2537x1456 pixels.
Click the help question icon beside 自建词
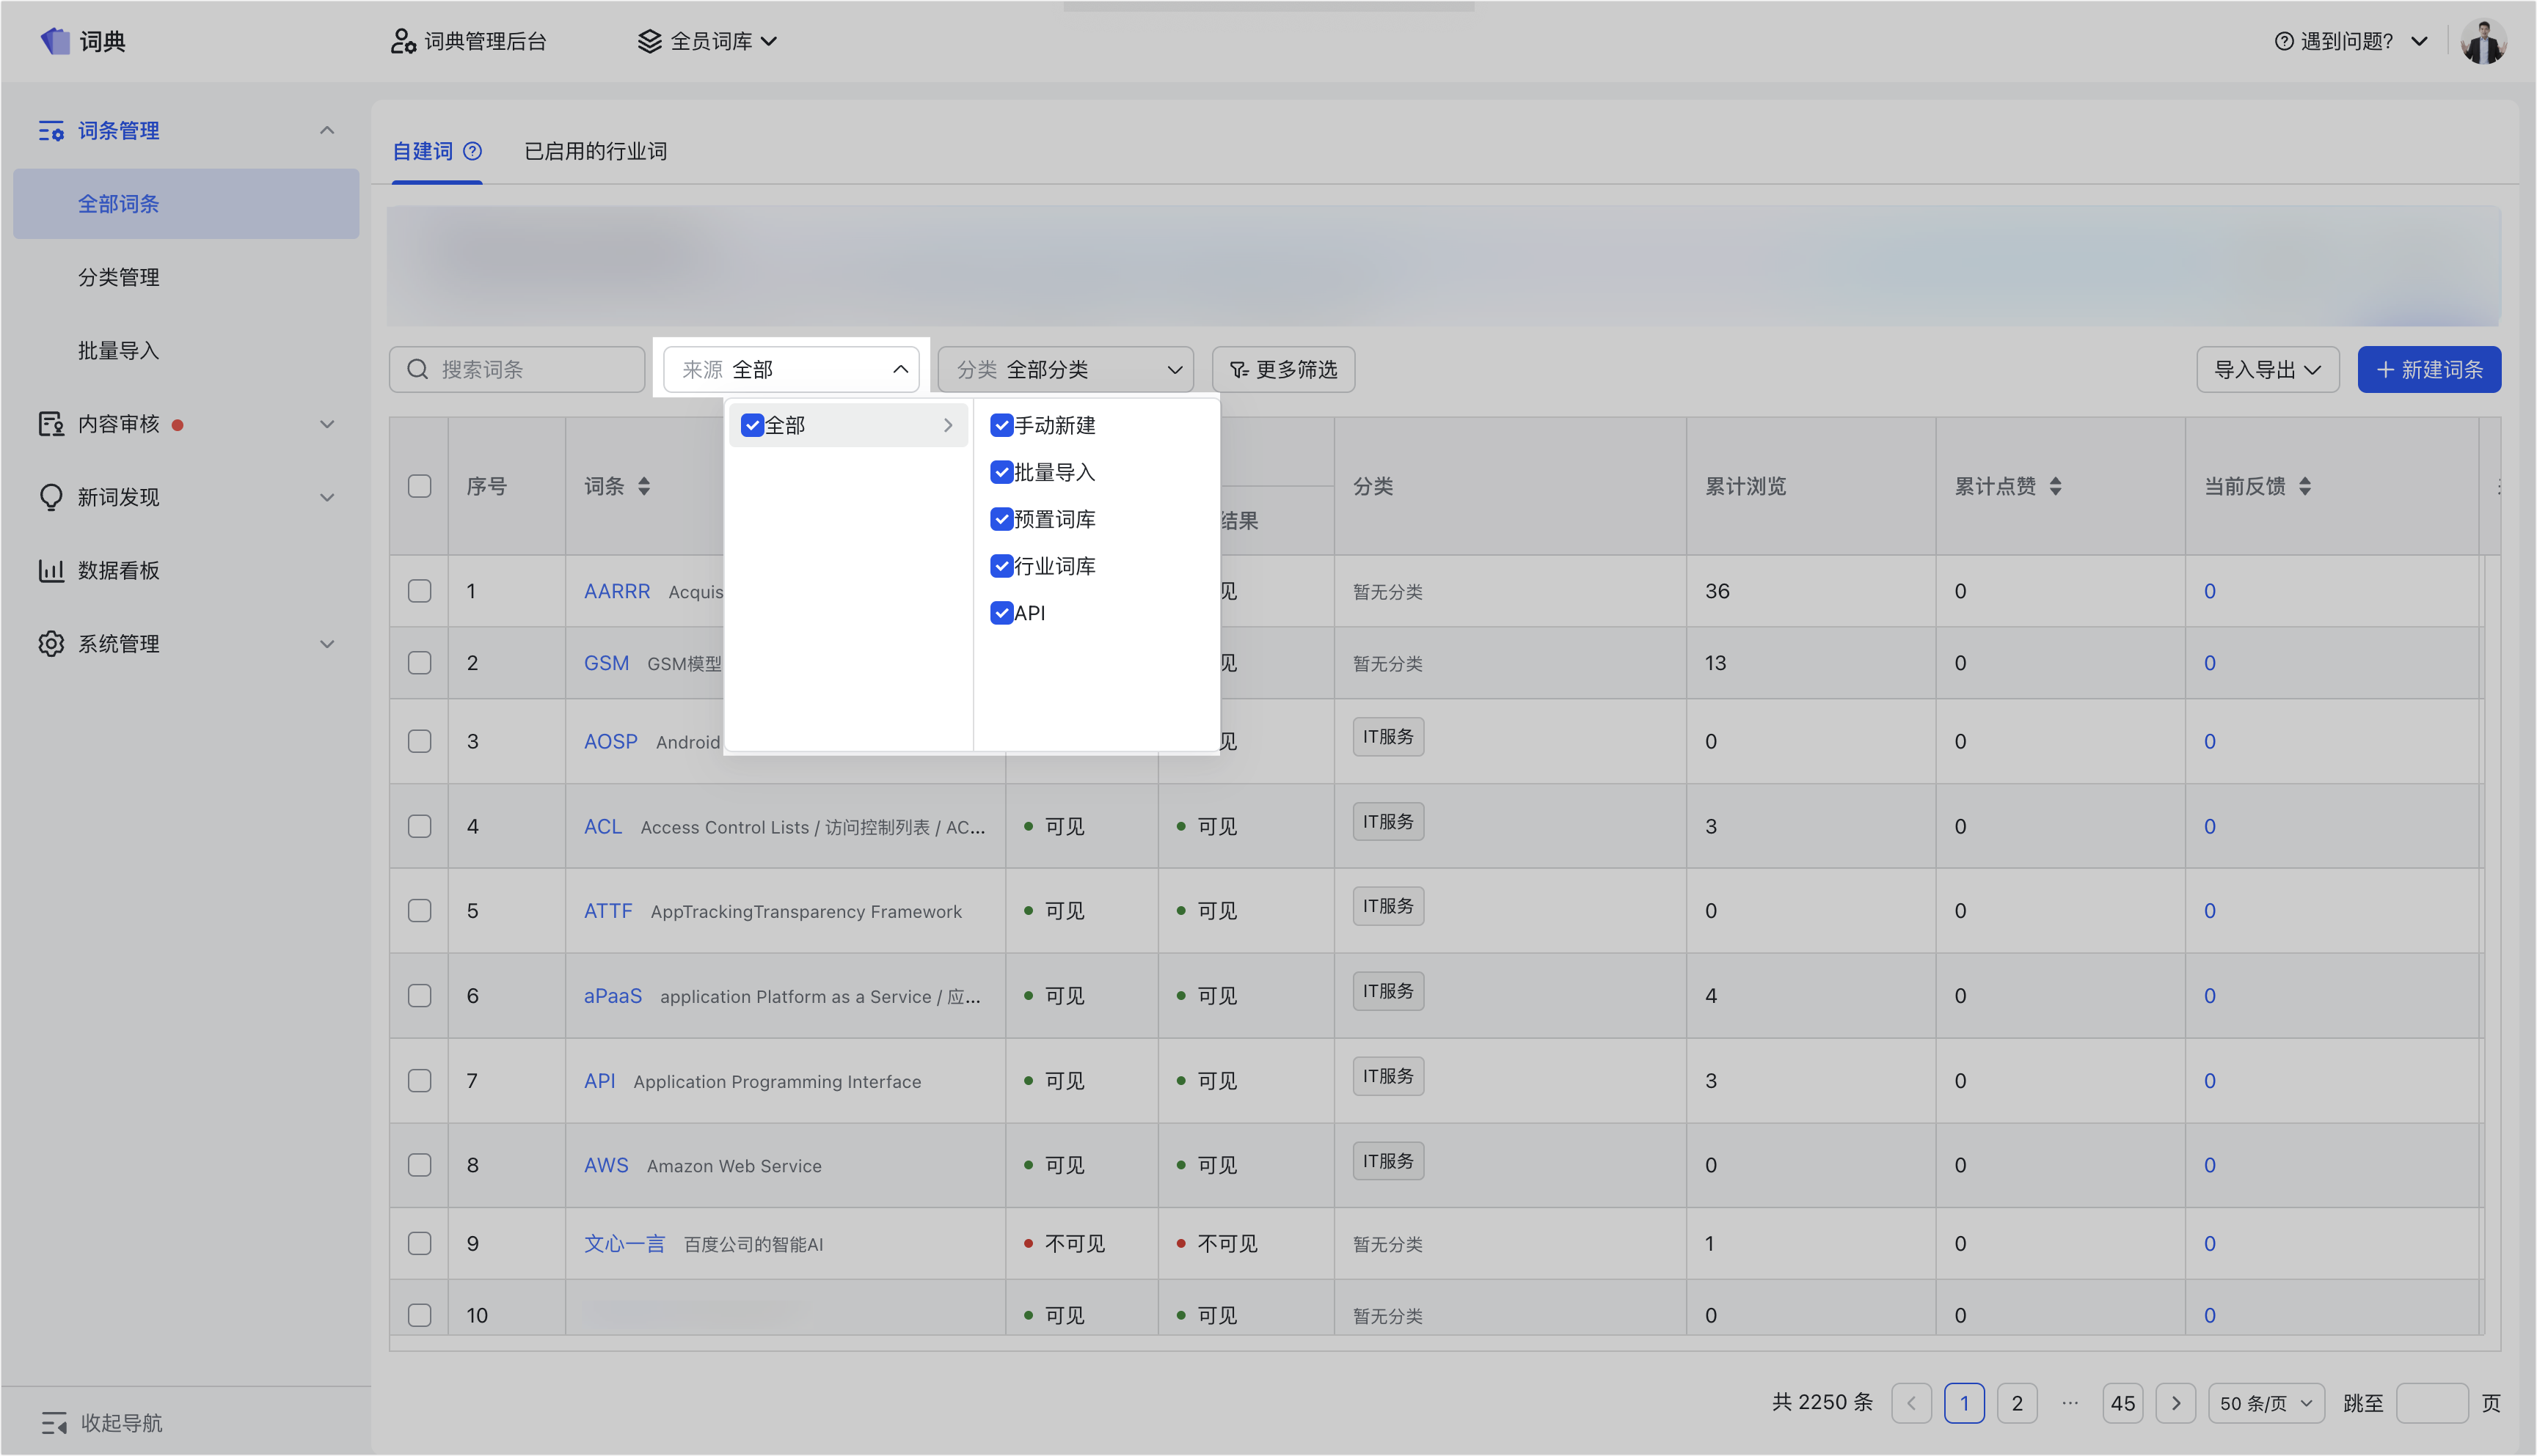(472, 151)
